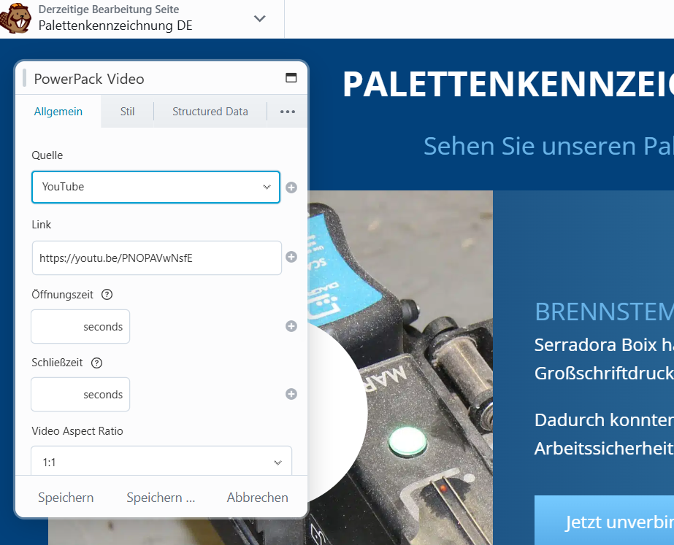Click the 'Palettenkennzeichnung DE' page title
This screenshot has height=545, width=674.
pos(115,26)
